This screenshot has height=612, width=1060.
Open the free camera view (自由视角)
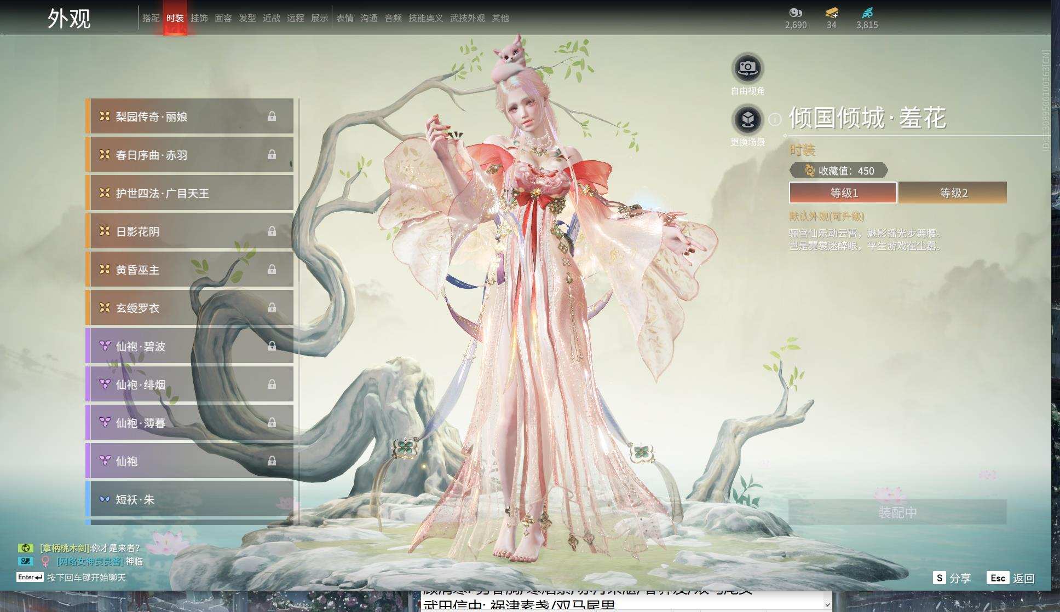(747, 68)
